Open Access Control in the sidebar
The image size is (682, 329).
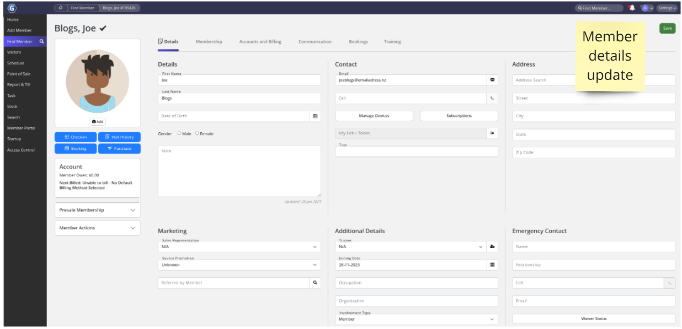20,150
